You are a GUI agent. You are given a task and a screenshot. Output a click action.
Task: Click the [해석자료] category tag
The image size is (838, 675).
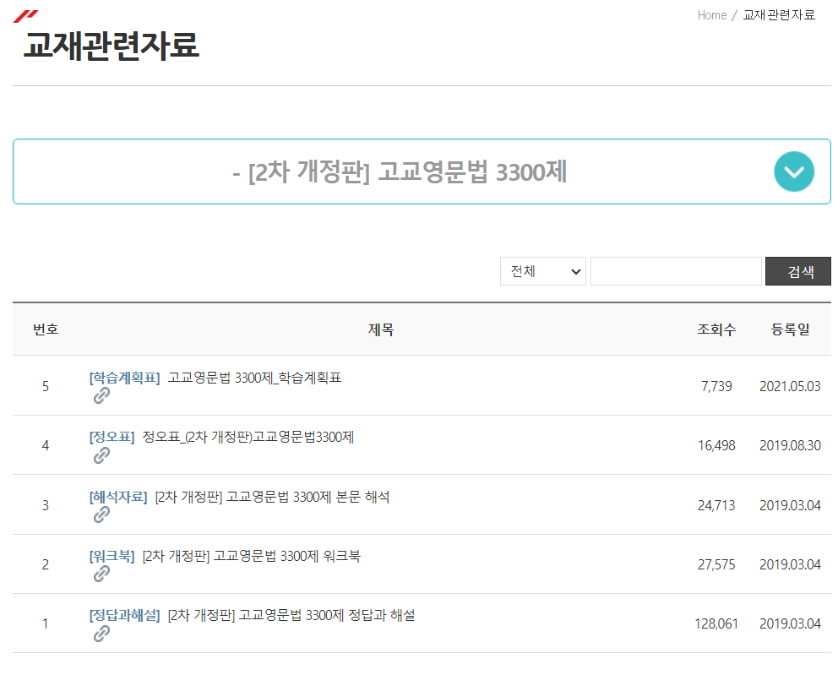tap(118, 497)
